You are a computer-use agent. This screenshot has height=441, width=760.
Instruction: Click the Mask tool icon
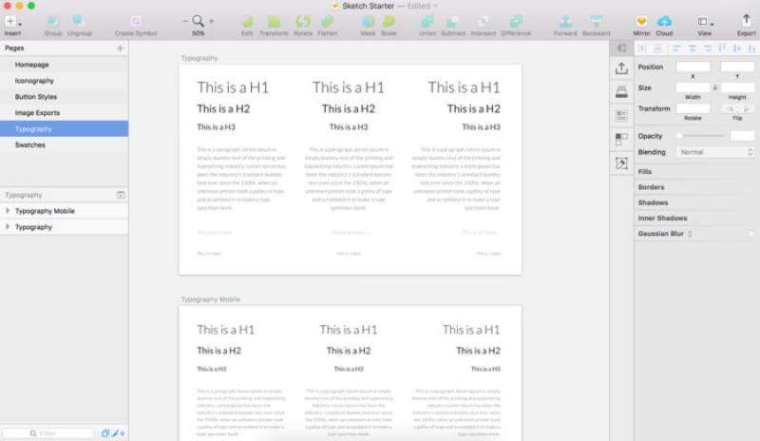[x=367, y=21]
